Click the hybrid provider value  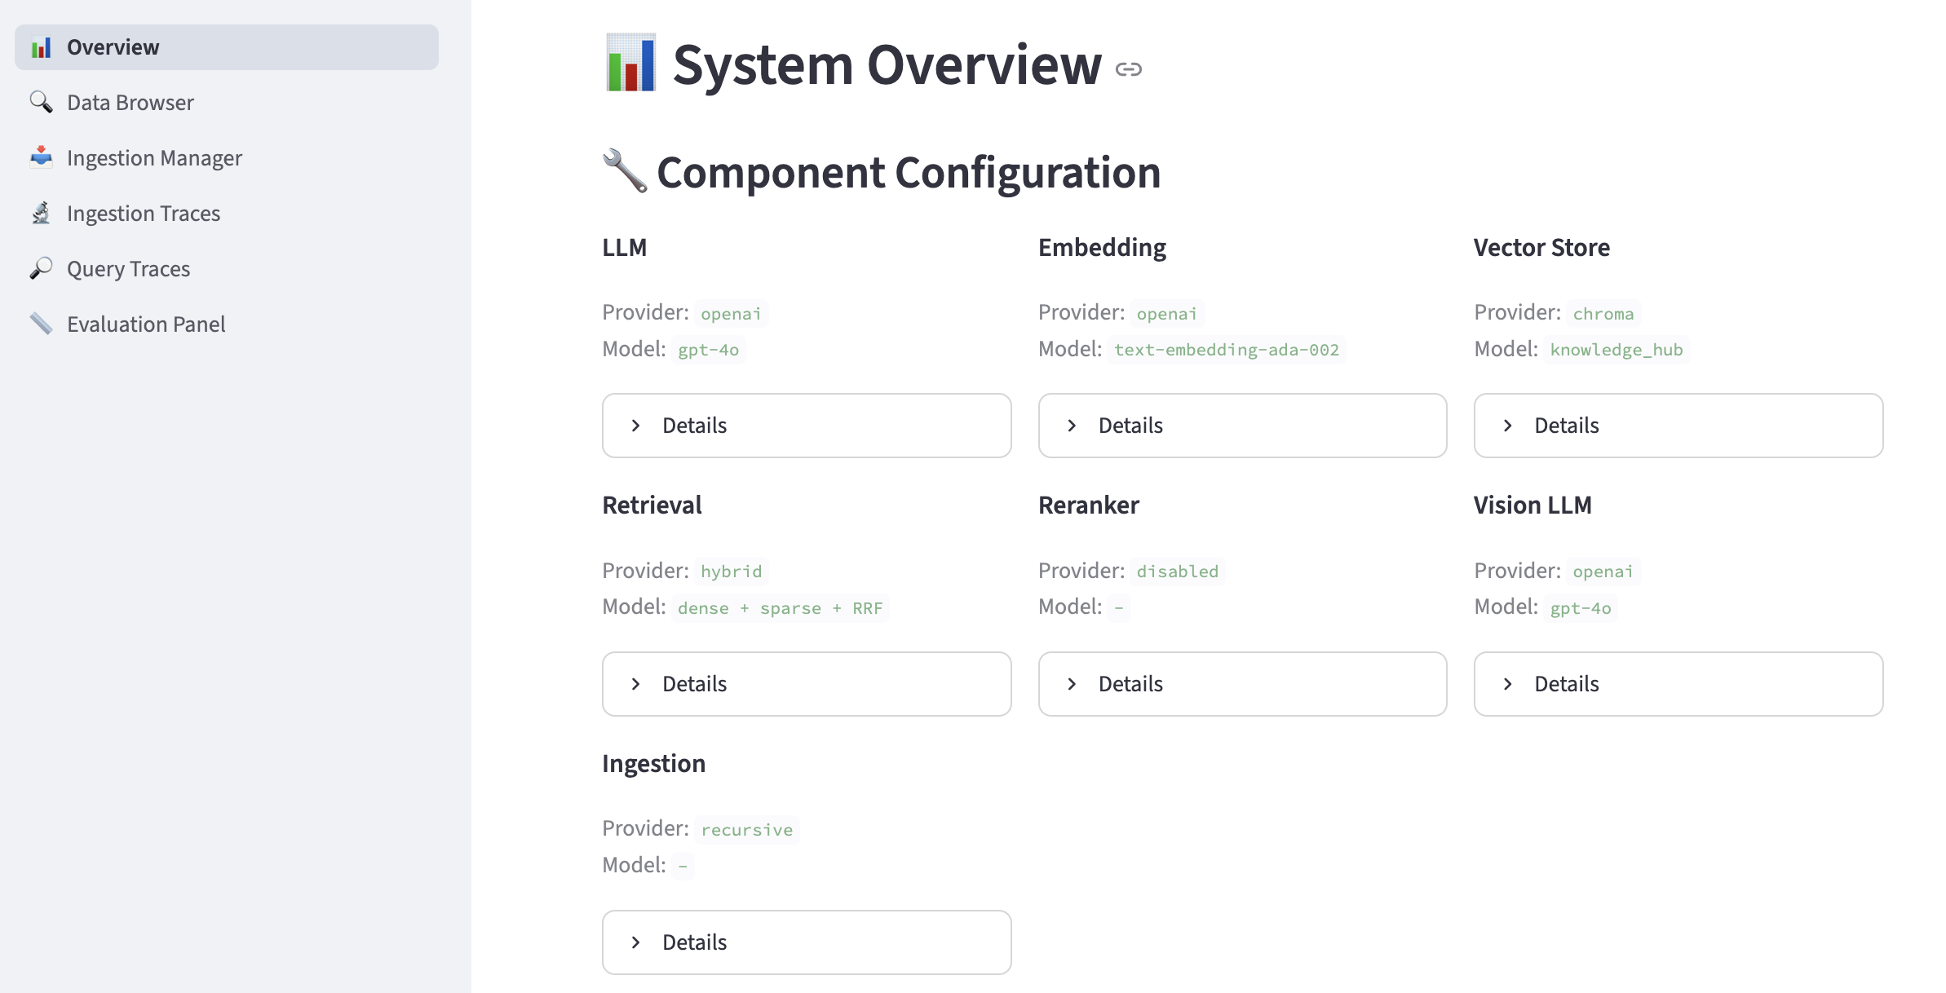[731, 572]
